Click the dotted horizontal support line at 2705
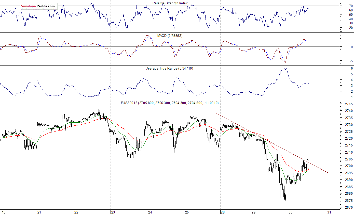This screenshot has width=354, height=214. pyautogui.click(x=191, y=159)
